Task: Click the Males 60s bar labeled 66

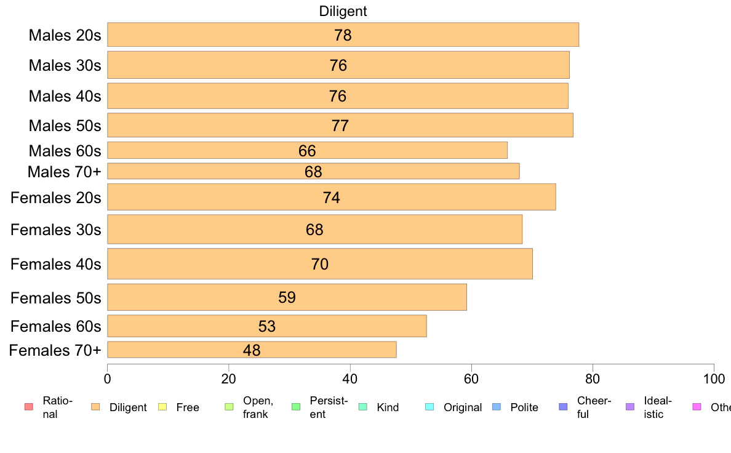Action: point(307,150)
